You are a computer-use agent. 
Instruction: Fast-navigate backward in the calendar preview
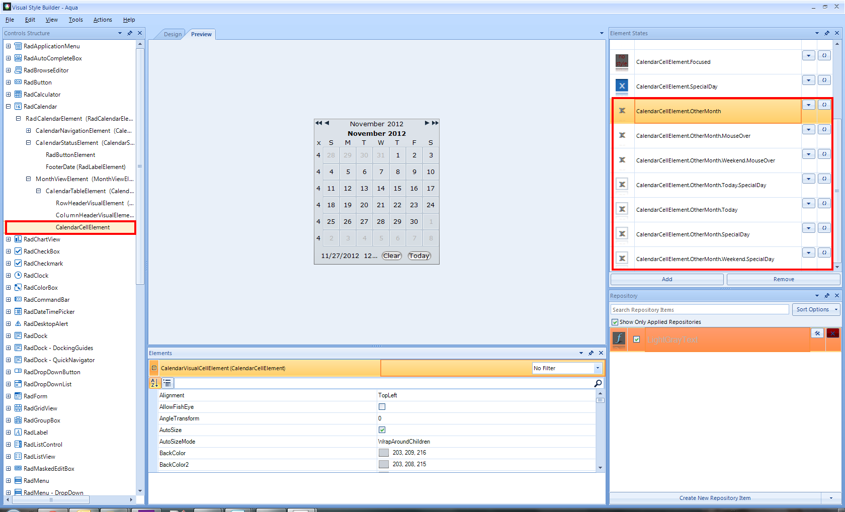(318, 123)
